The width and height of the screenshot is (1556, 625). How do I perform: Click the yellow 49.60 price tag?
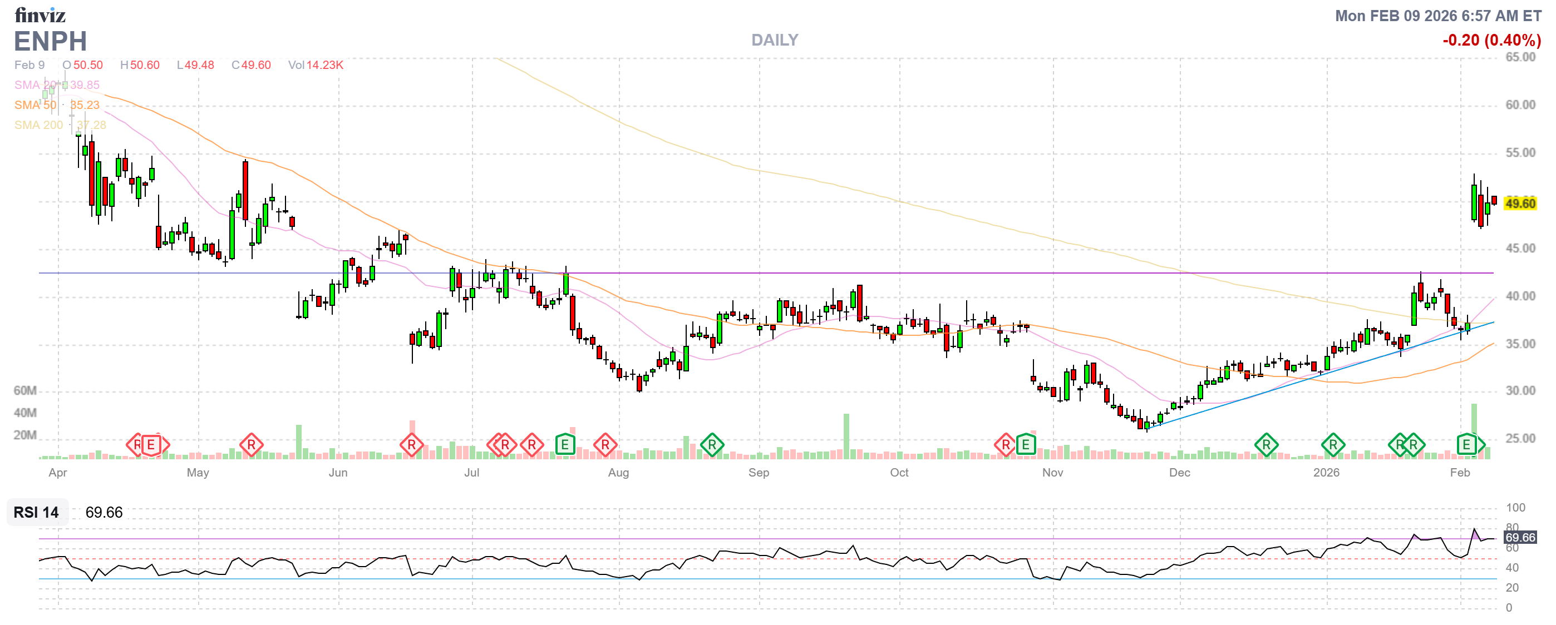point(1520,204)
